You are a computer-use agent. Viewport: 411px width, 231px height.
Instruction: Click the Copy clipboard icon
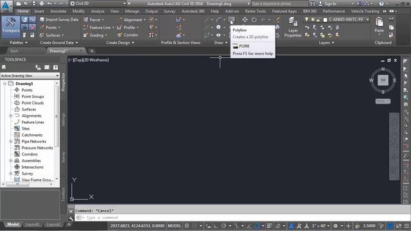point(391,27)
